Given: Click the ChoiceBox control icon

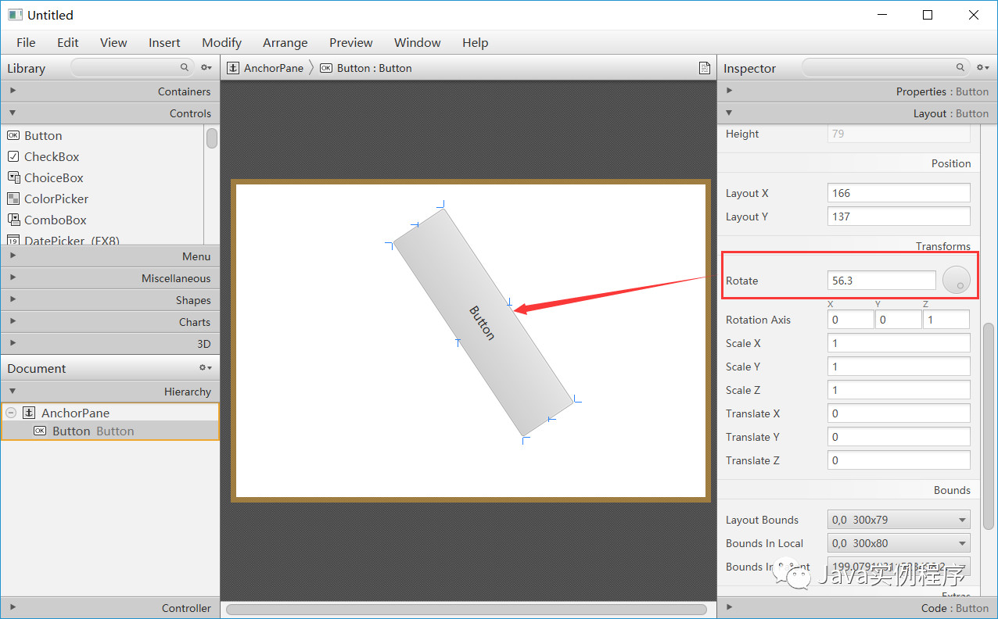Looking at the screenshot, I should pyautogui.click(x=13, y=177).
